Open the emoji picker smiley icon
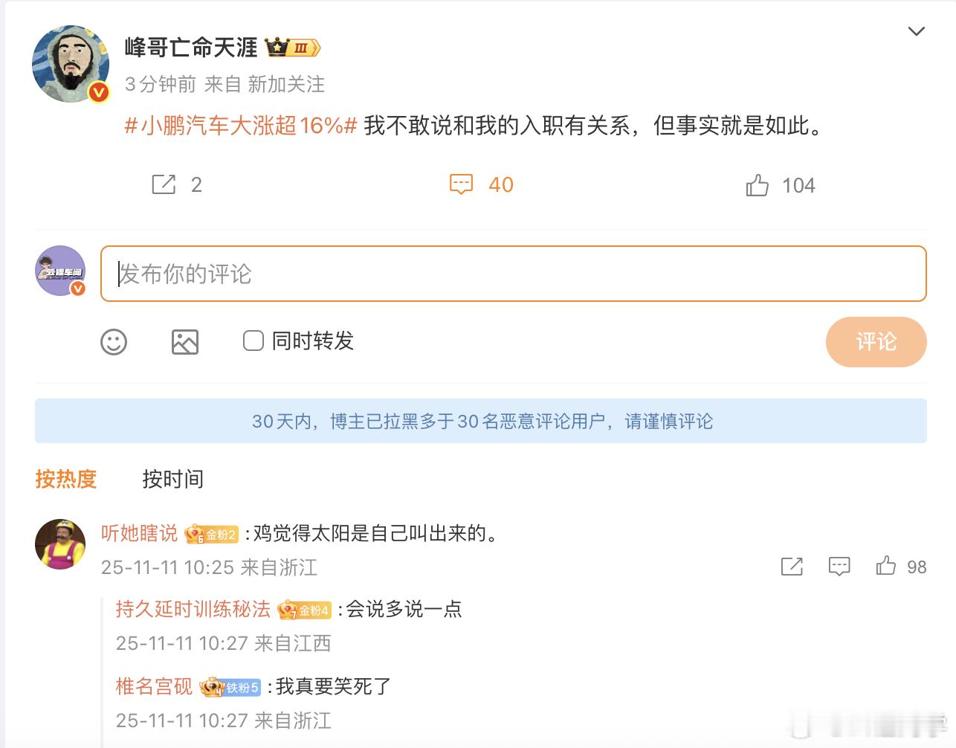Screen dimensions: 956x748 click(114, 342)
